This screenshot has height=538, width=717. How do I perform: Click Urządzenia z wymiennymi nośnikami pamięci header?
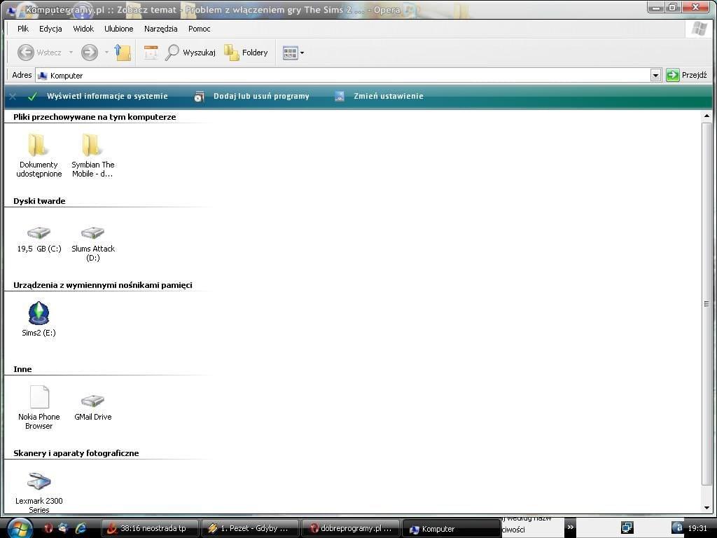coord(103,285)
